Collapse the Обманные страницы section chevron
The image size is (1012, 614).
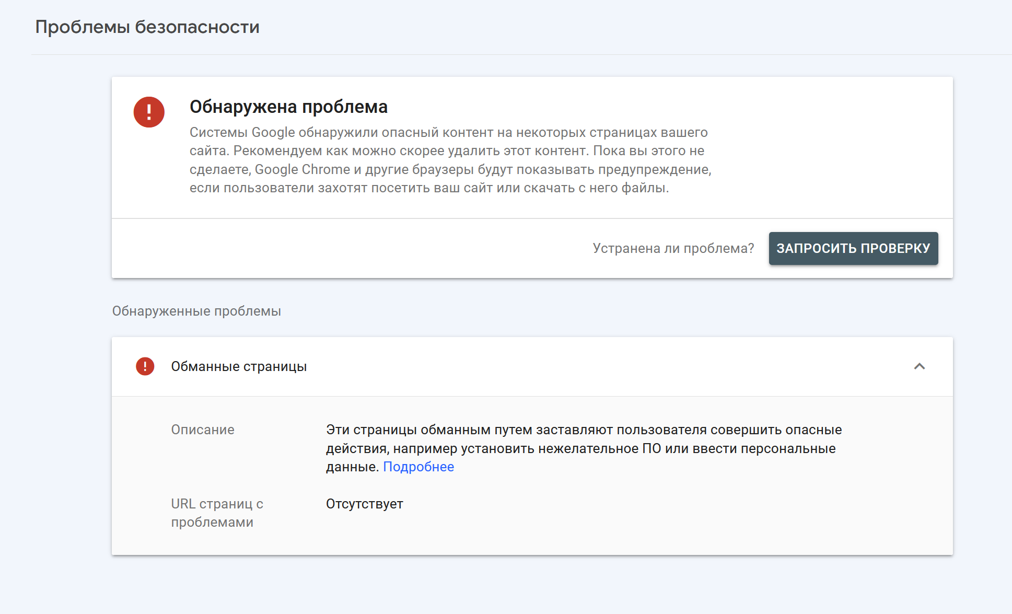coord(920,366)
